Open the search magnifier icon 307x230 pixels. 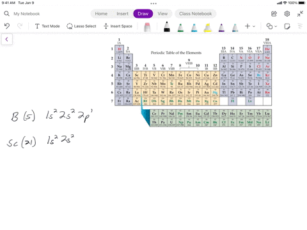pyautogui.click(x=6, y=13)
